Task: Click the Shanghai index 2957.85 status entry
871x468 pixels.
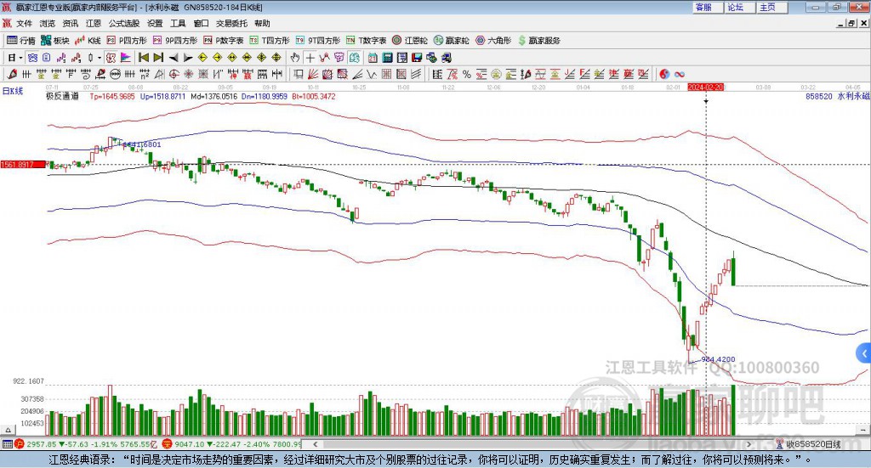Action: 86,444
